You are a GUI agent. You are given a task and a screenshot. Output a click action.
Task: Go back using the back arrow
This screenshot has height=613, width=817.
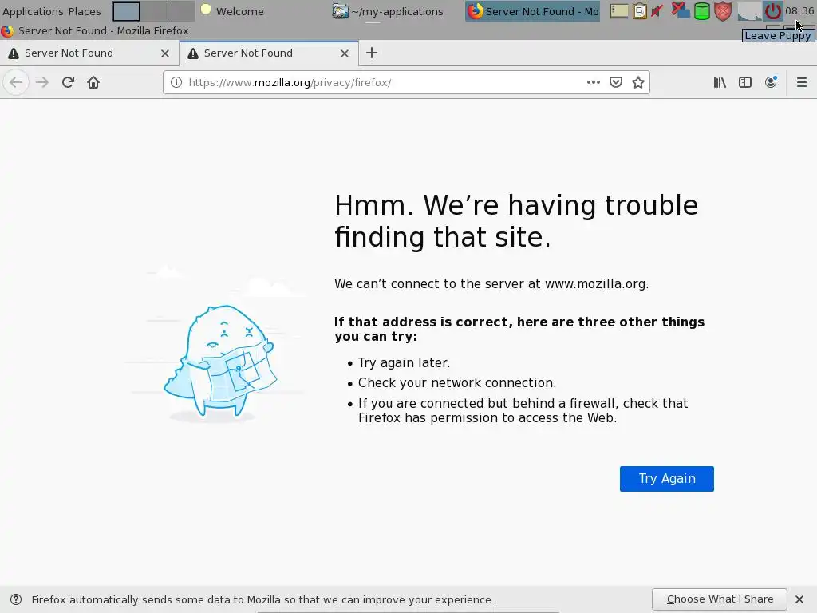point(16,82)
